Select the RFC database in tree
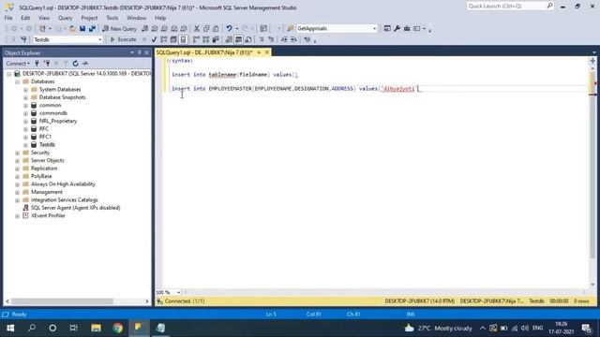600x337 pixels. [44, 129]
